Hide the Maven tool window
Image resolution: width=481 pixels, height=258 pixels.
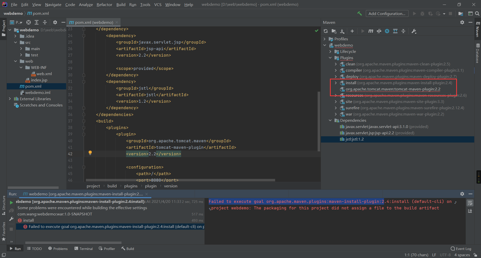[470, 22]
